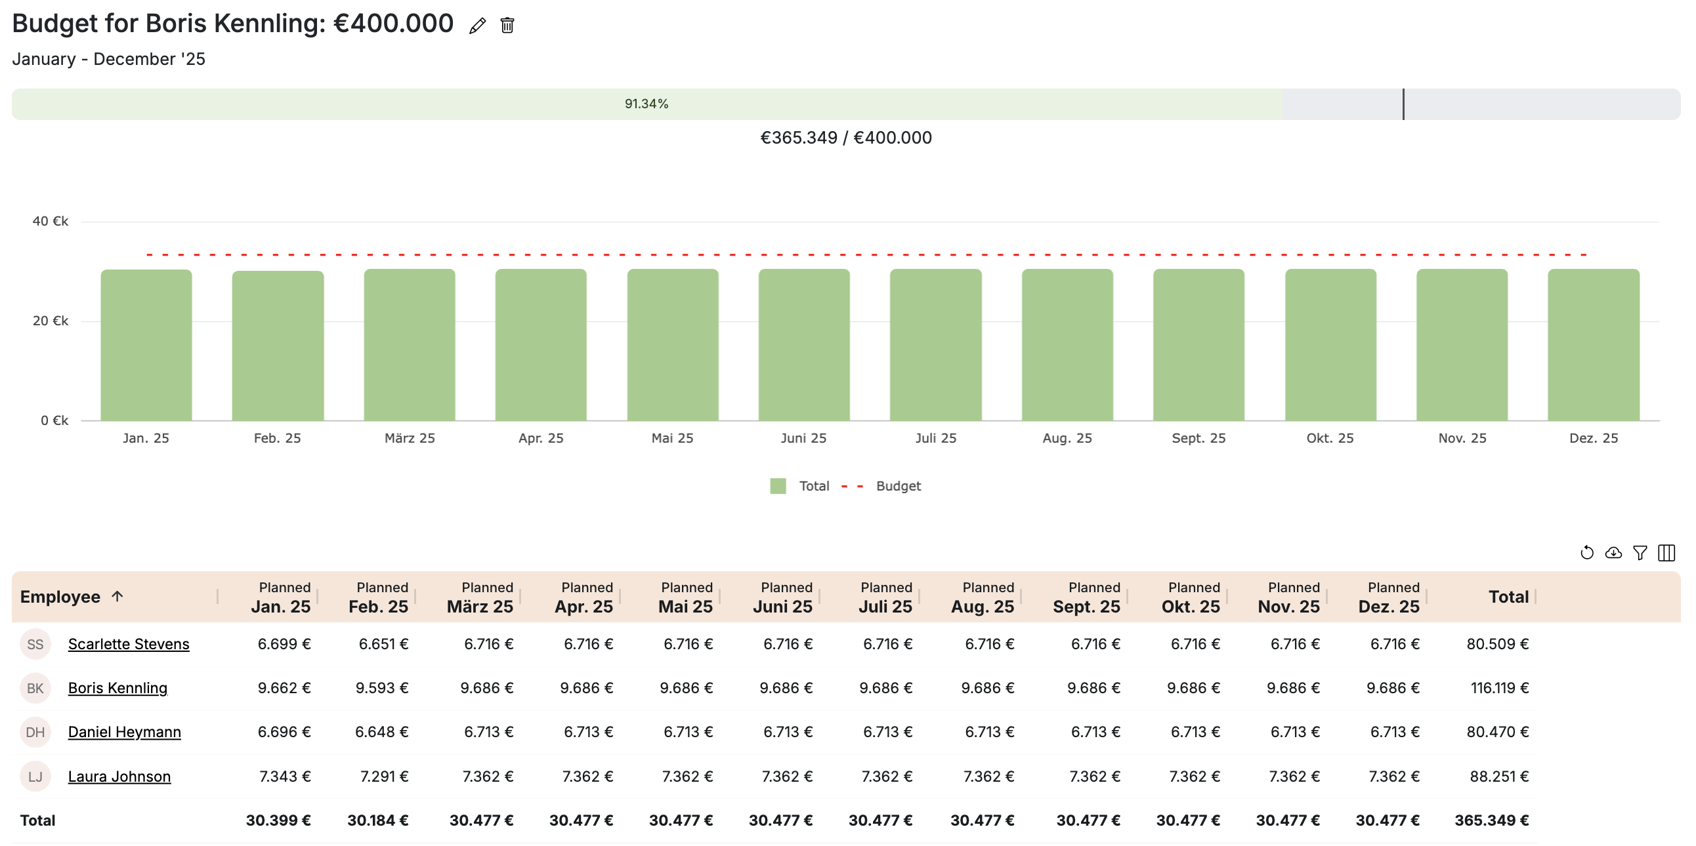The image size is (1696, 846).
Task: Click the trash delete budget icon
Action: tap(507, 26)
